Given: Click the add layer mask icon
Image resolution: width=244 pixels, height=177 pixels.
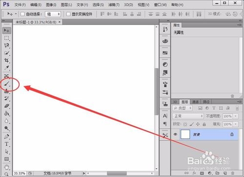Looking at the screenshot, I should 202,173.
